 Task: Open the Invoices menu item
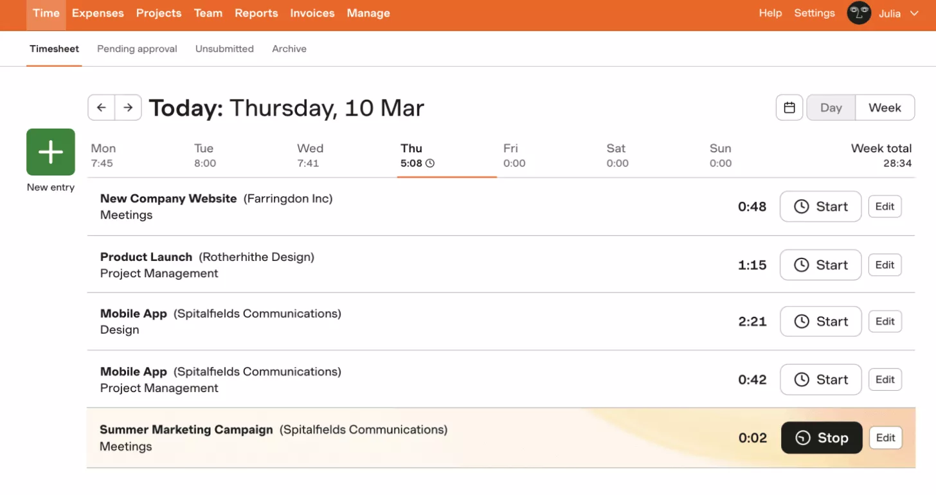(312, 14)
